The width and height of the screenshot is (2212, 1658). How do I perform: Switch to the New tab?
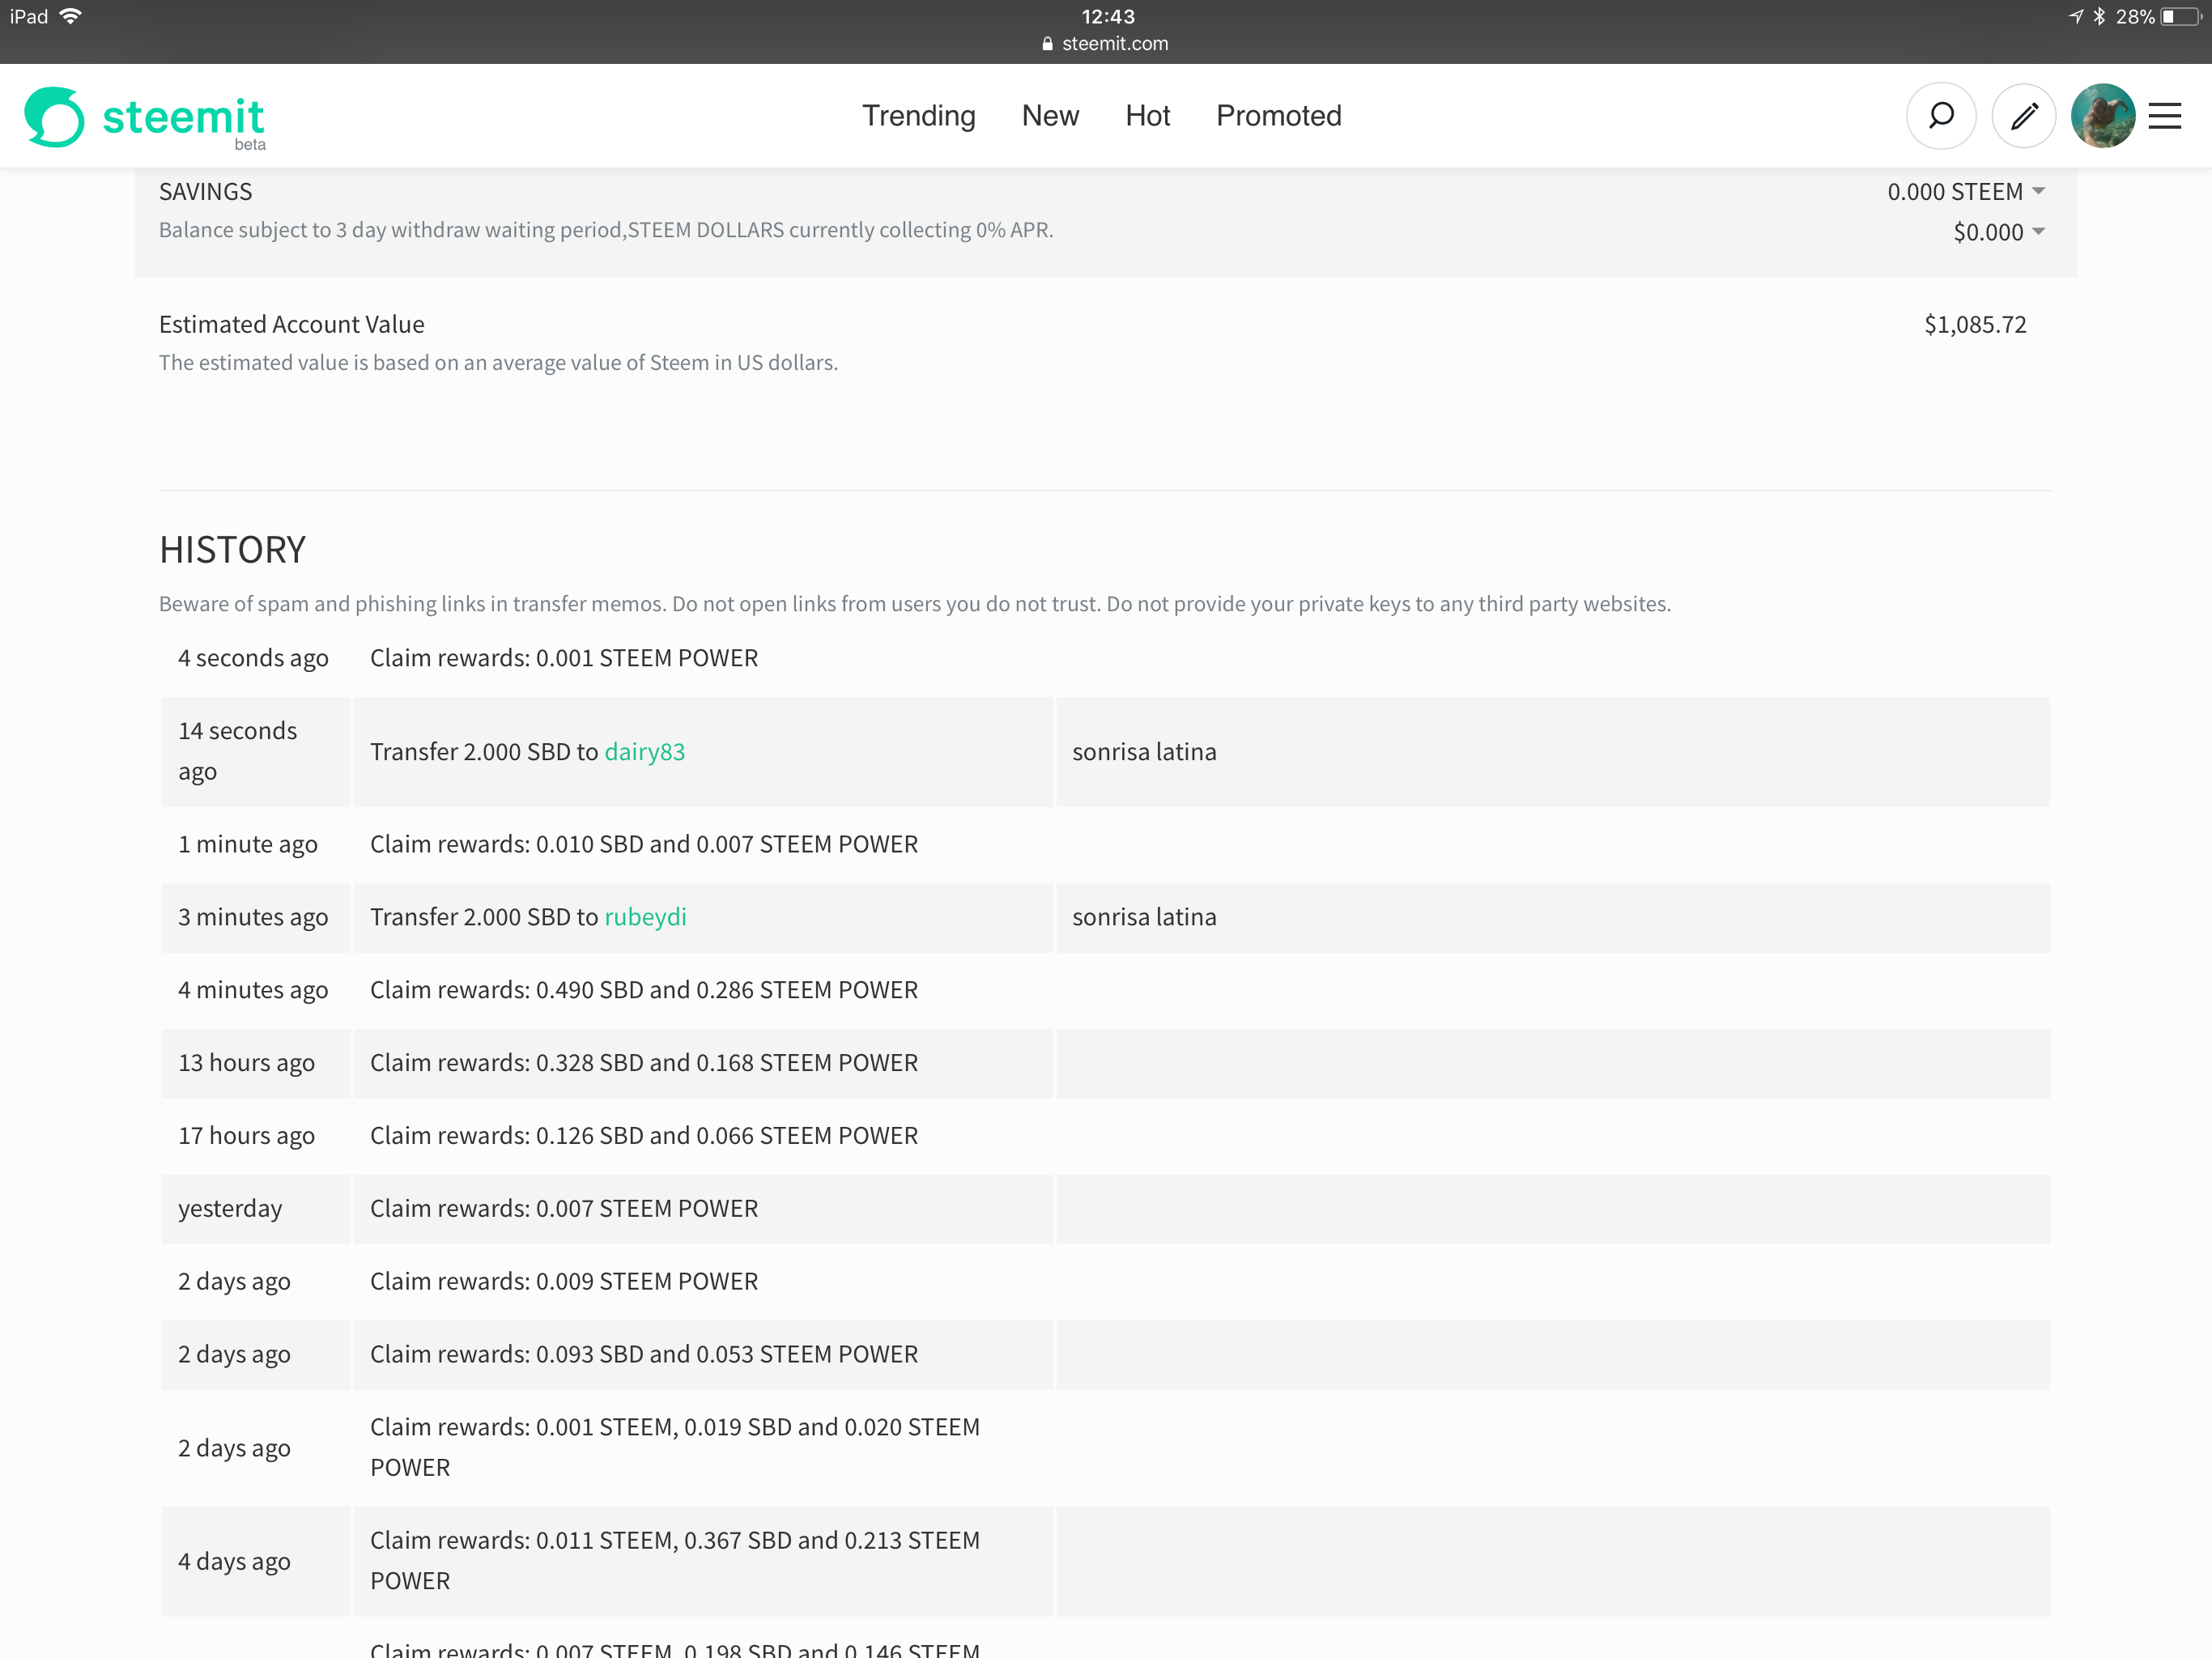click(1050, 116)
